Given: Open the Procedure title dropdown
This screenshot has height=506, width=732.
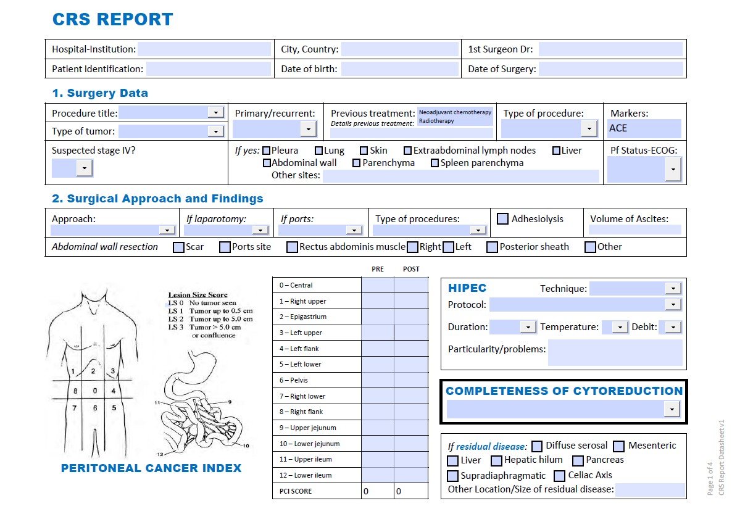Looking at the screenshot, I should point(215,112).
